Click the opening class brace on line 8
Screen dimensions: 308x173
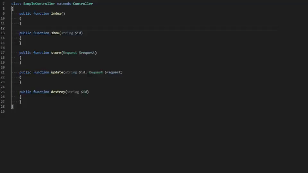click(x=13, y=8)
